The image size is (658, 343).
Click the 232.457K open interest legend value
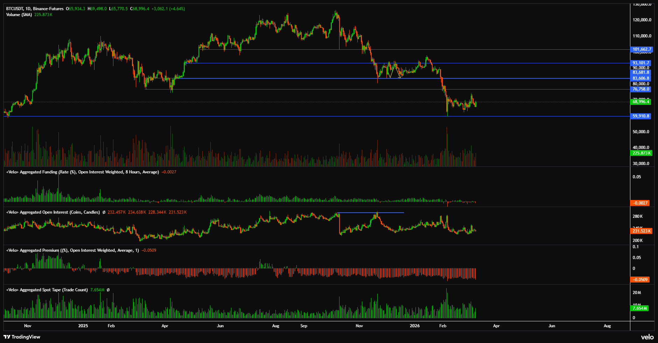pos(117,212)
